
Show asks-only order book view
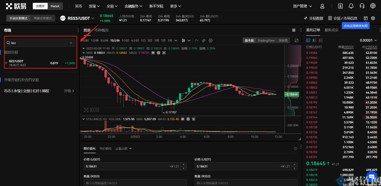click(x=321, y=40)
